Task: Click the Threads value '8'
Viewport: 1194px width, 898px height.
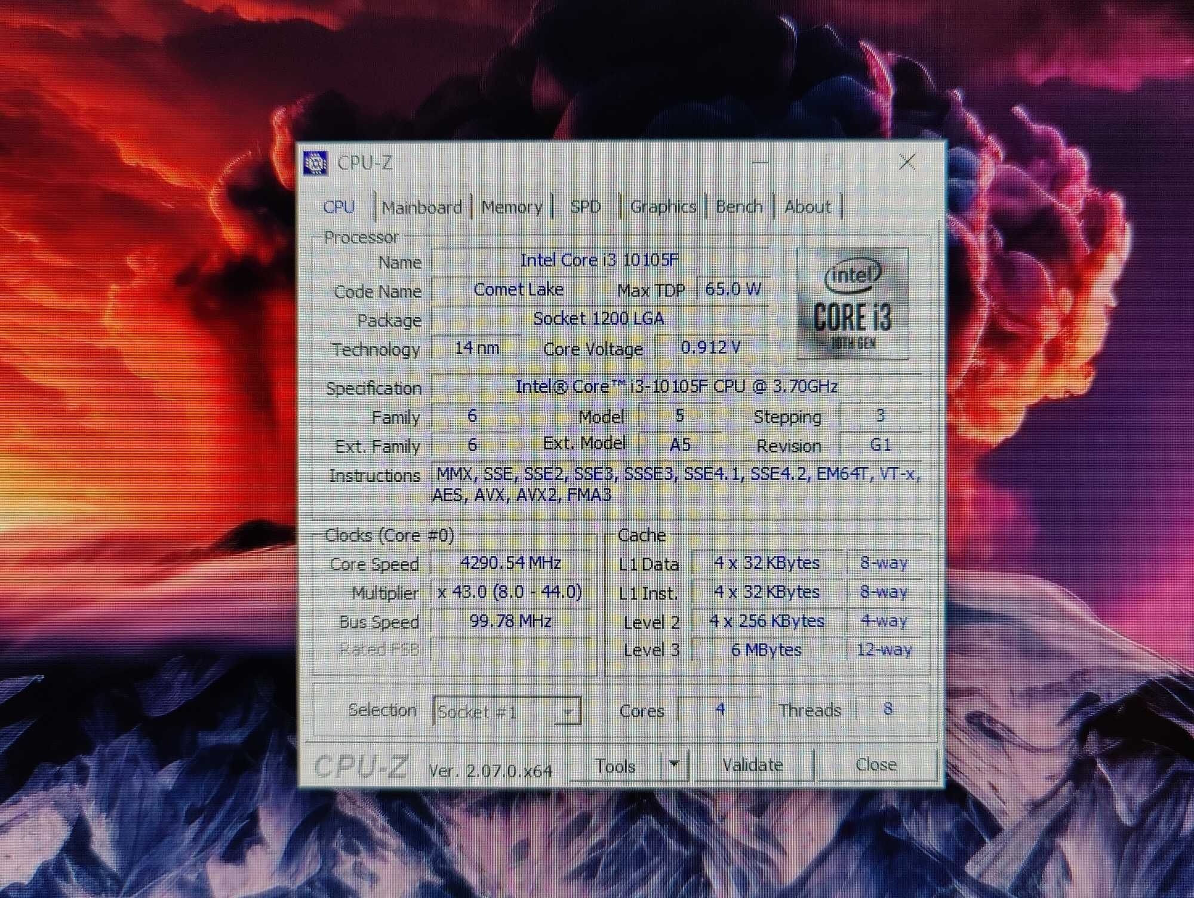Action: 888,709
